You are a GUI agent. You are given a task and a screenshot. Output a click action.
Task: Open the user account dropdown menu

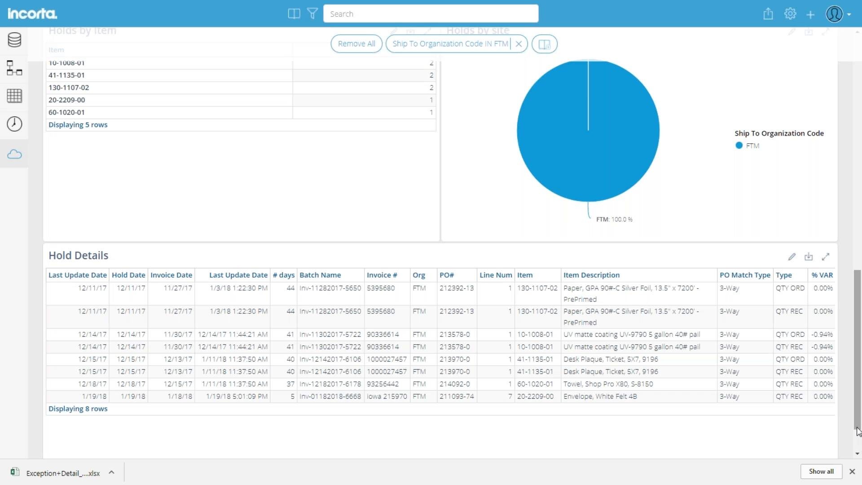coord(838,14)
